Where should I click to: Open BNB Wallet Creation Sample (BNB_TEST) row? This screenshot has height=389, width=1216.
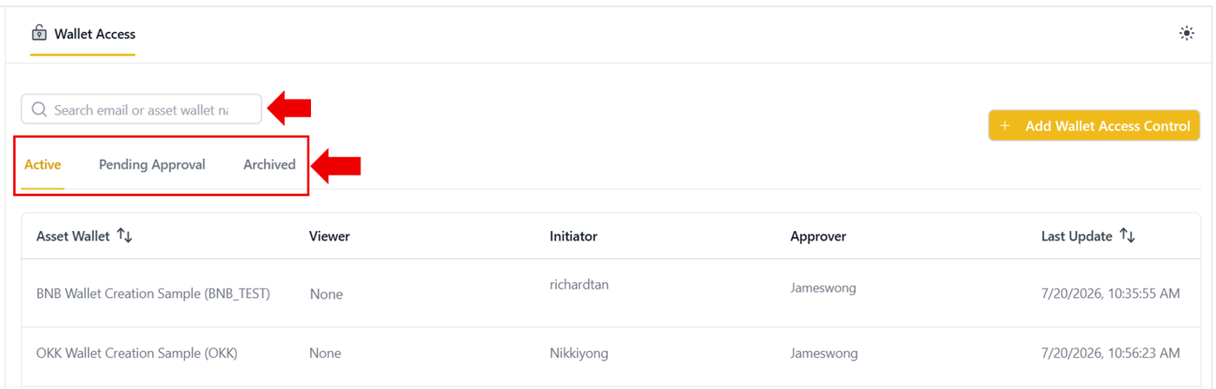click(608, 293)
